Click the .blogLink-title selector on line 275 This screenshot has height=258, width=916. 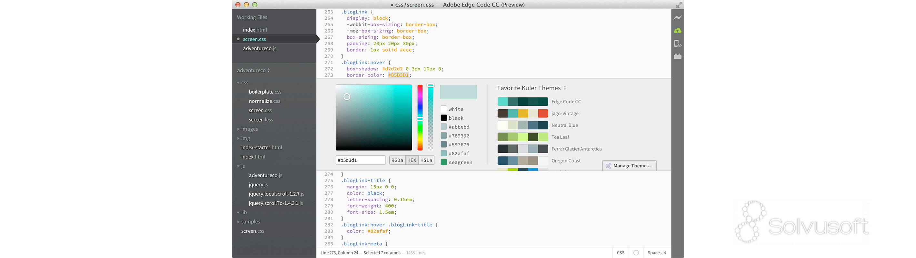pos(363,181)
